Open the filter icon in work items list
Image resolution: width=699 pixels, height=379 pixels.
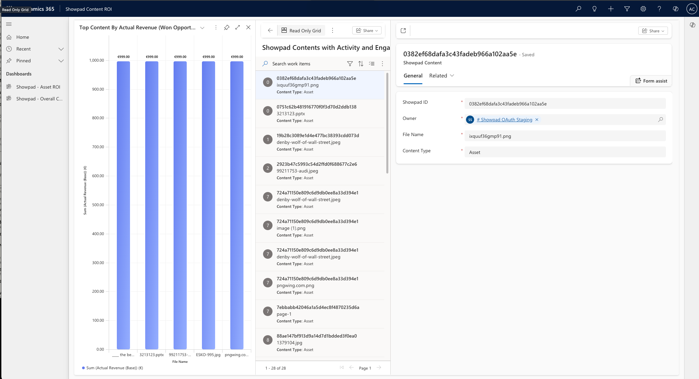pos(350,64)
